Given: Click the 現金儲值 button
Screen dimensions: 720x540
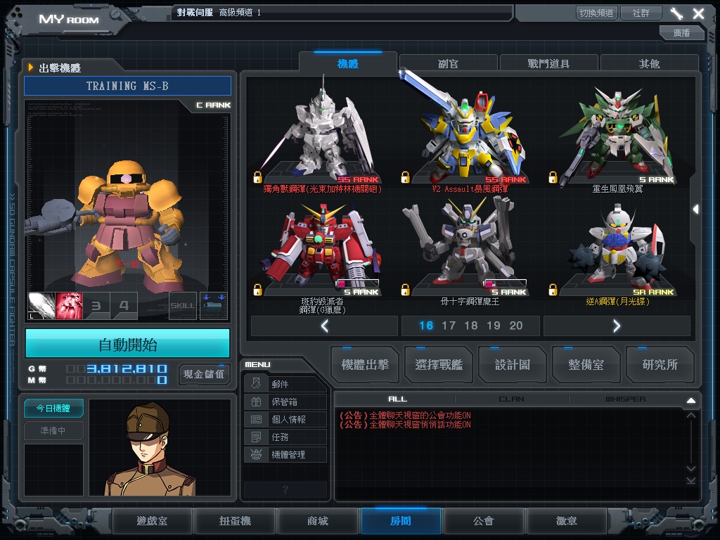Looking at the screenshot, I should tap(204, 374).
